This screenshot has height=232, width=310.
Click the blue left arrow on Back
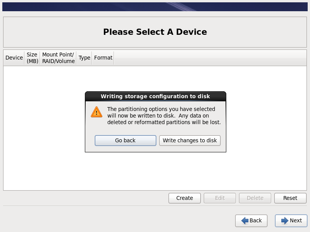[x=245, y=220]
